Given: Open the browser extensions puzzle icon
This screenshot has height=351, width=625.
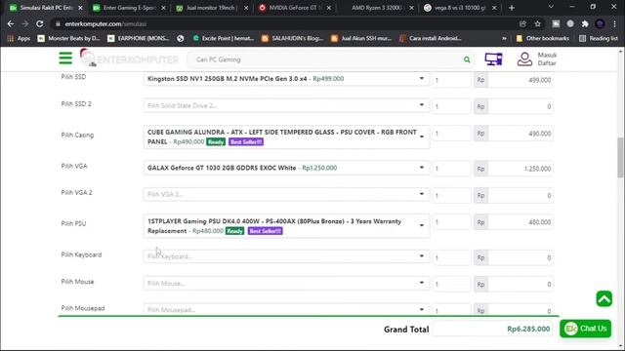Looking at the screenshot, I should click(585, 23).
